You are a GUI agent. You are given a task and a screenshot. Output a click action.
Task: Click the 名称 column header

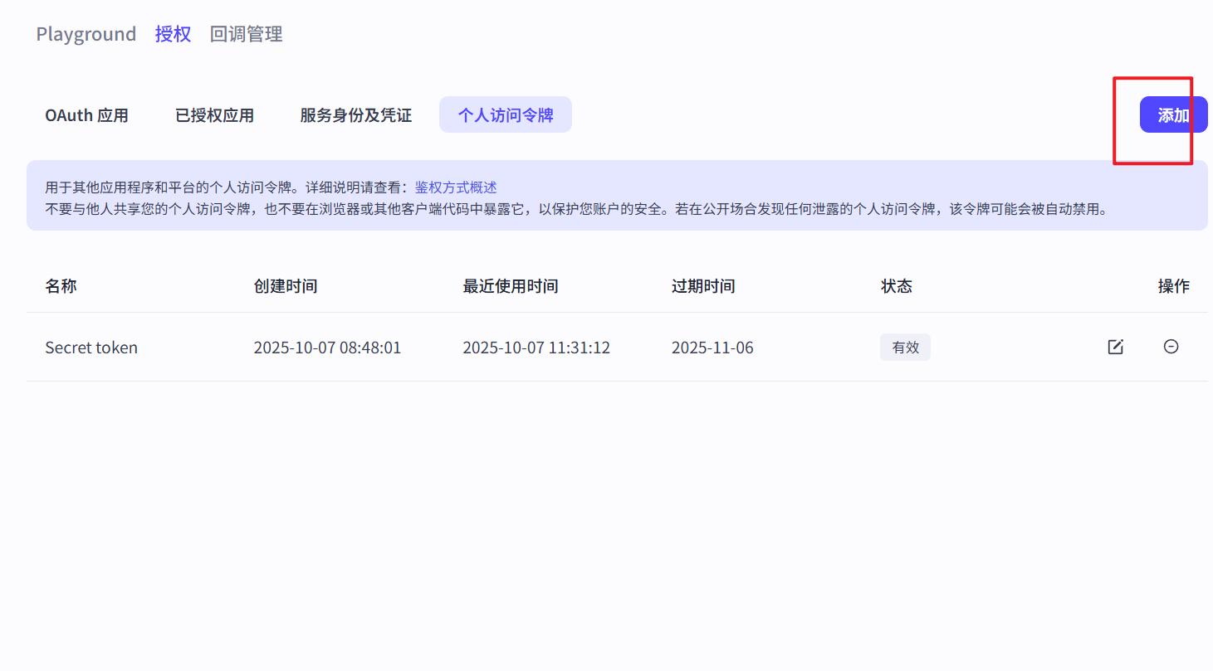click(x=61, y=285)
